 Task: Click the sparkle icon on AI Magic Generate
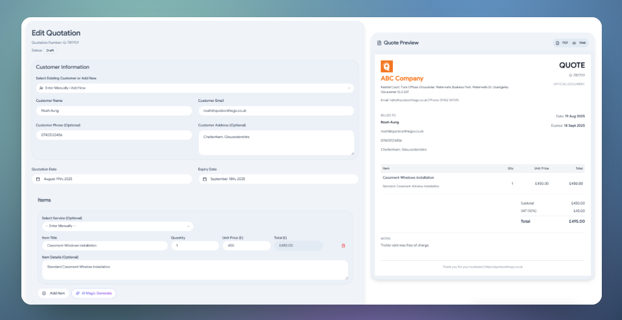[x=78, y=293]
